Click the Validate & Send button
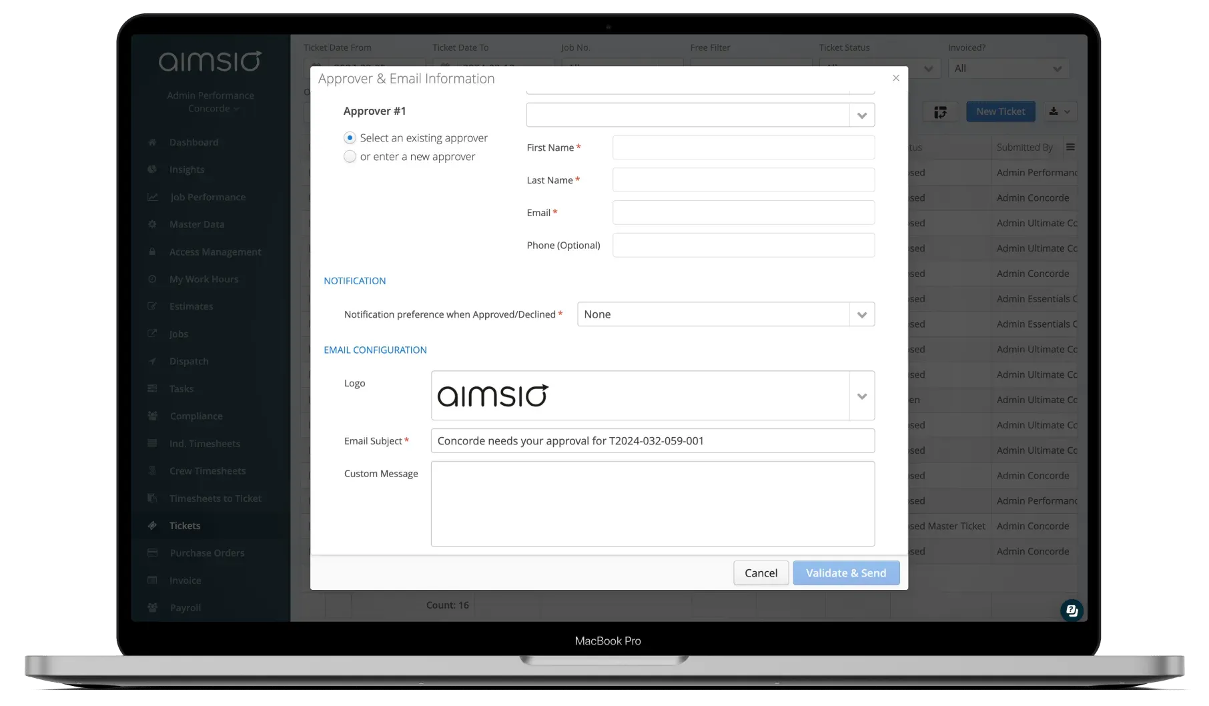The height and width of the screenshot is (706, 1209). pos(845,573)
